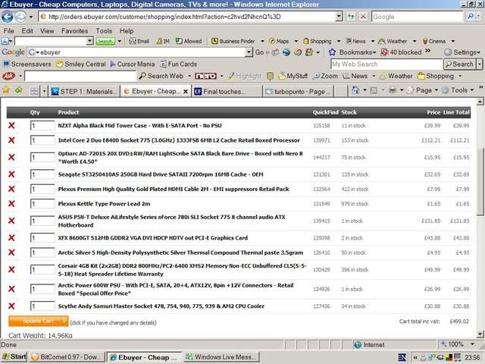Go back using the browser Back arrow
This screenshot has width=485, height=364.
8,17
